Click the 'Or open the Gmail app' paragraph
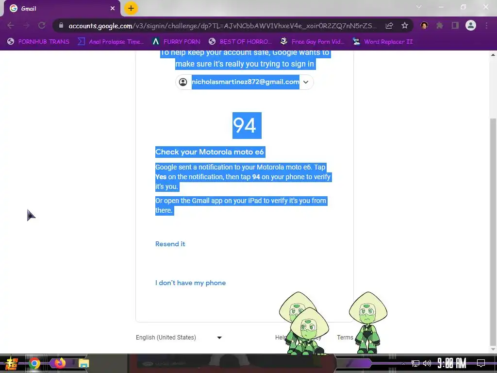The width and height of the screenshot is (497, 373). [x=241, y=205]
